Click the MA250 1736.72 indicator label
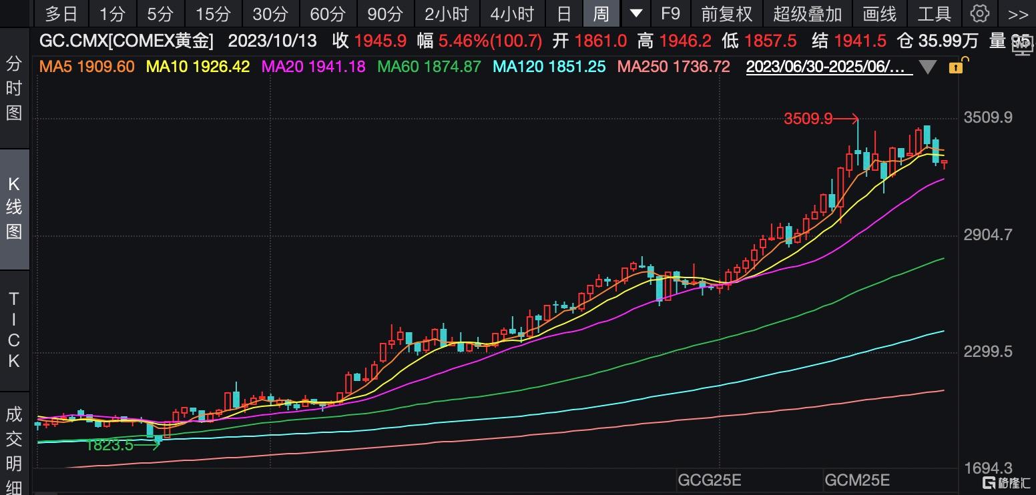The width and height of the screenshot is (1036, 495). click(674, 67)
